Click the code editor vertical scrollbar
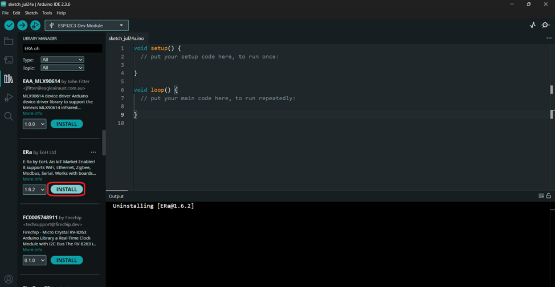Viewport: 555px width, 287px height. (x=552, y=89)
